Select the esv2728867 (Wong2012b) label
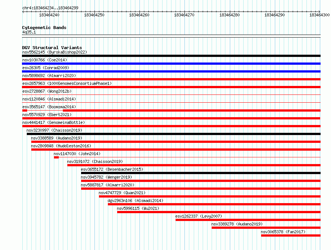The width and height of the screenshot is (331, 250). pyautogui.click(x=47, y=91)
